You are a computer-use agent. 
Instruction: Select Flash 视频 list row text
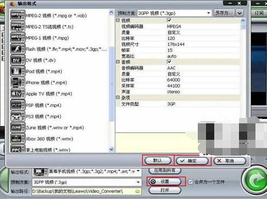point(66,49)
